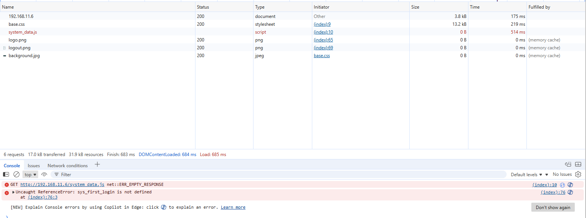The width and height of the screenshot is (586, 218).
Task: Focus the console Filter field
Action: (x=278, y=174)
